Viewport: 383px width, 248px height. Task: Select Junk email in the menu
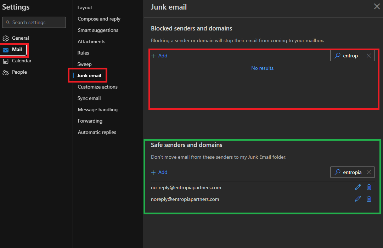(89, 75)
